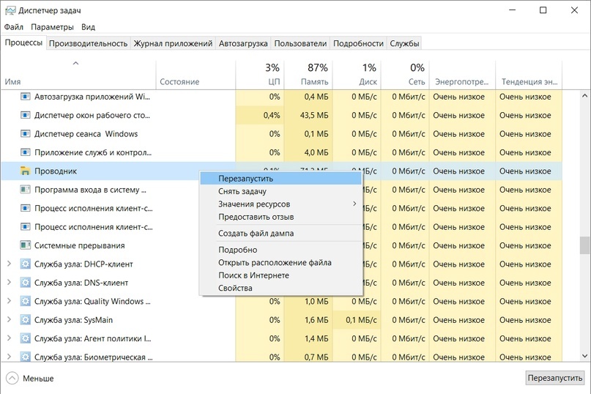Expand Служба узла: DHCP-клиент group

(9, 264)
